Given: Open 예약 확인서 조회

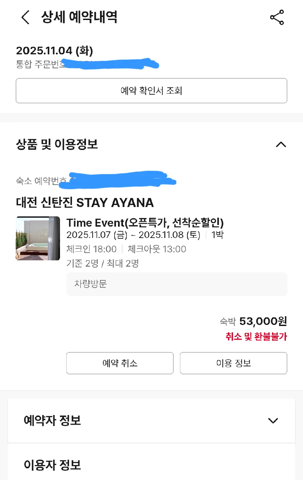Looking at the screenshot, I should tap(151, 91).
